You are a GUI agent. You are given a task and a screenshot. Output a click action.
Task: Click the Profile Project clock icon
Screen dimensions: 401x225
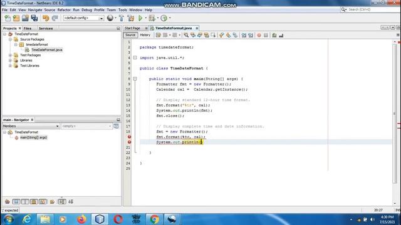tap(164, 18)
